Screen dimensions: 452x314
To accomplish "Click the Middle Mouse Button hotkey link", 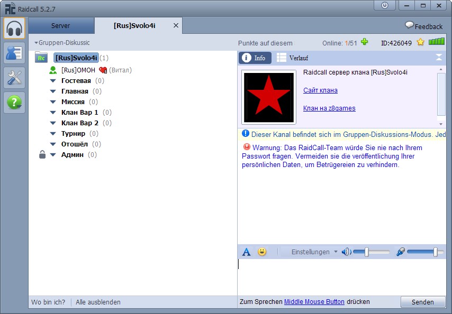I will tap(314, 301).
